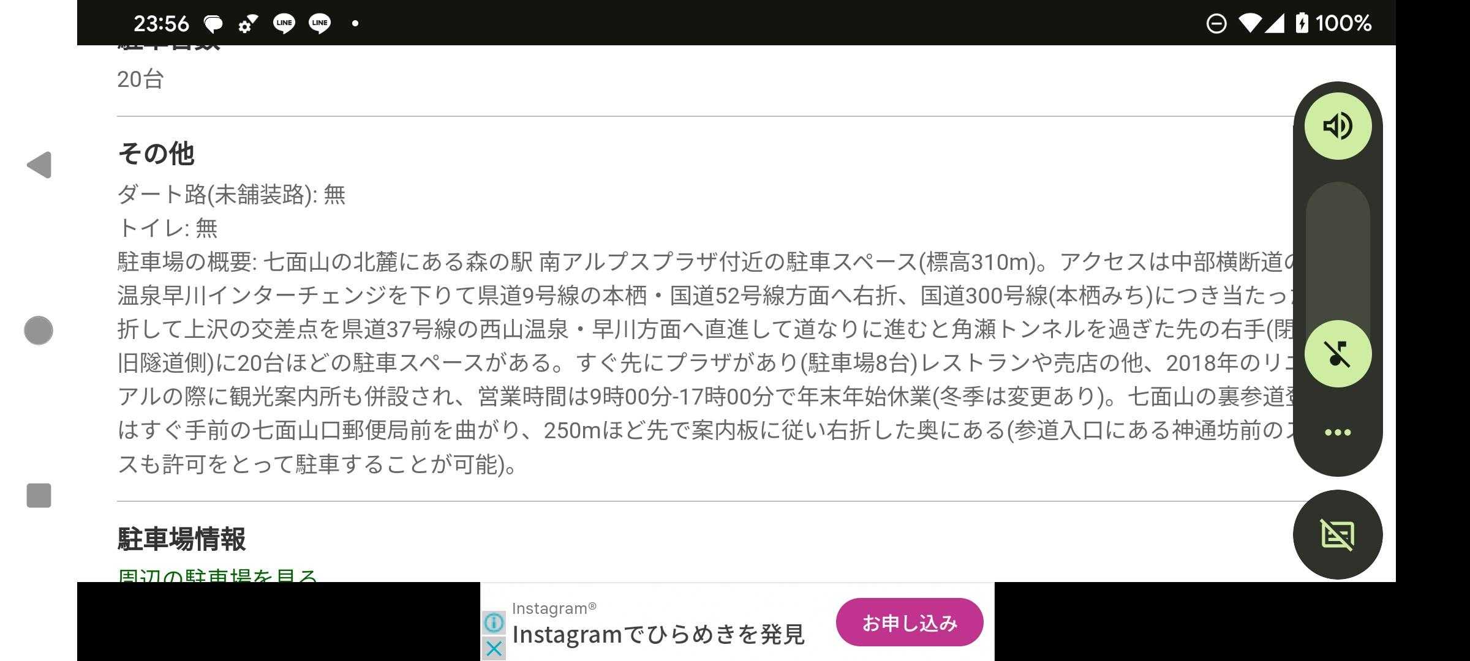Tap the media volume speaker icon

click(1338, 126)
